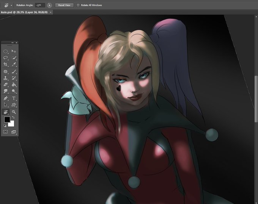258x204 pixels.
Task: Select the Brush tool
Action: tap(14, 72)
